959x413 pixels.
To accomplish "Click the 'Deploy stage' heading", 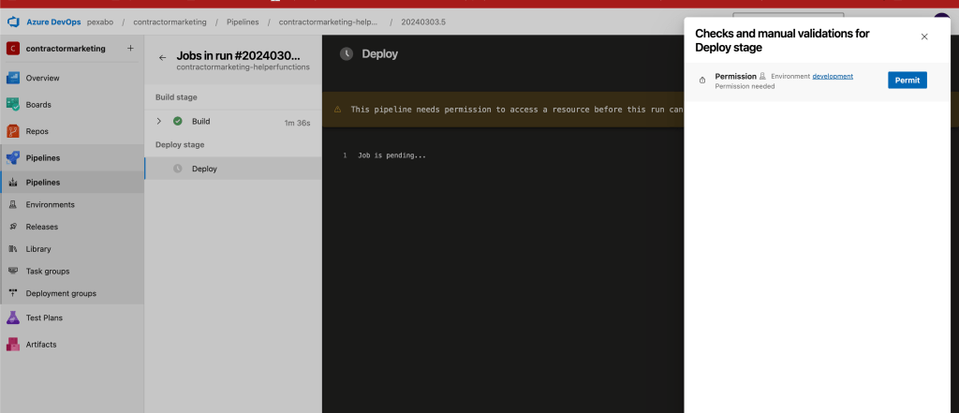I will [x=180, y=144].
